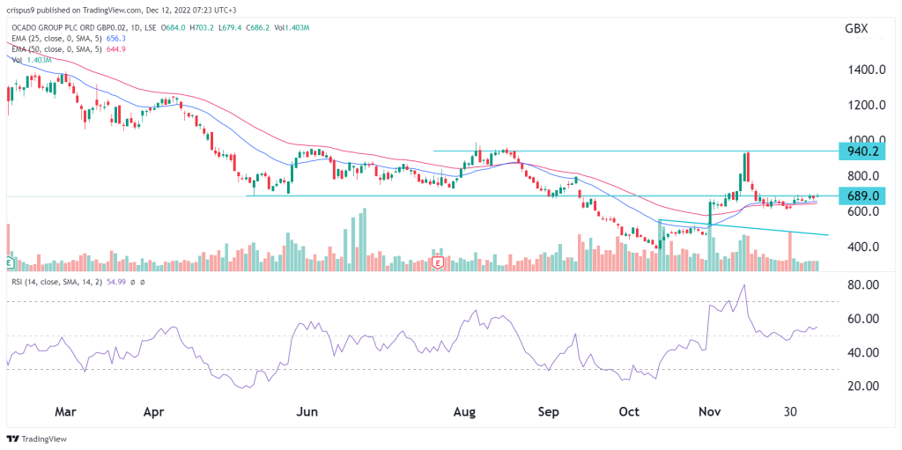Click the 940.2 price label tag
The width and height of the screenshot is (902, 450).
tap(861, 151)
